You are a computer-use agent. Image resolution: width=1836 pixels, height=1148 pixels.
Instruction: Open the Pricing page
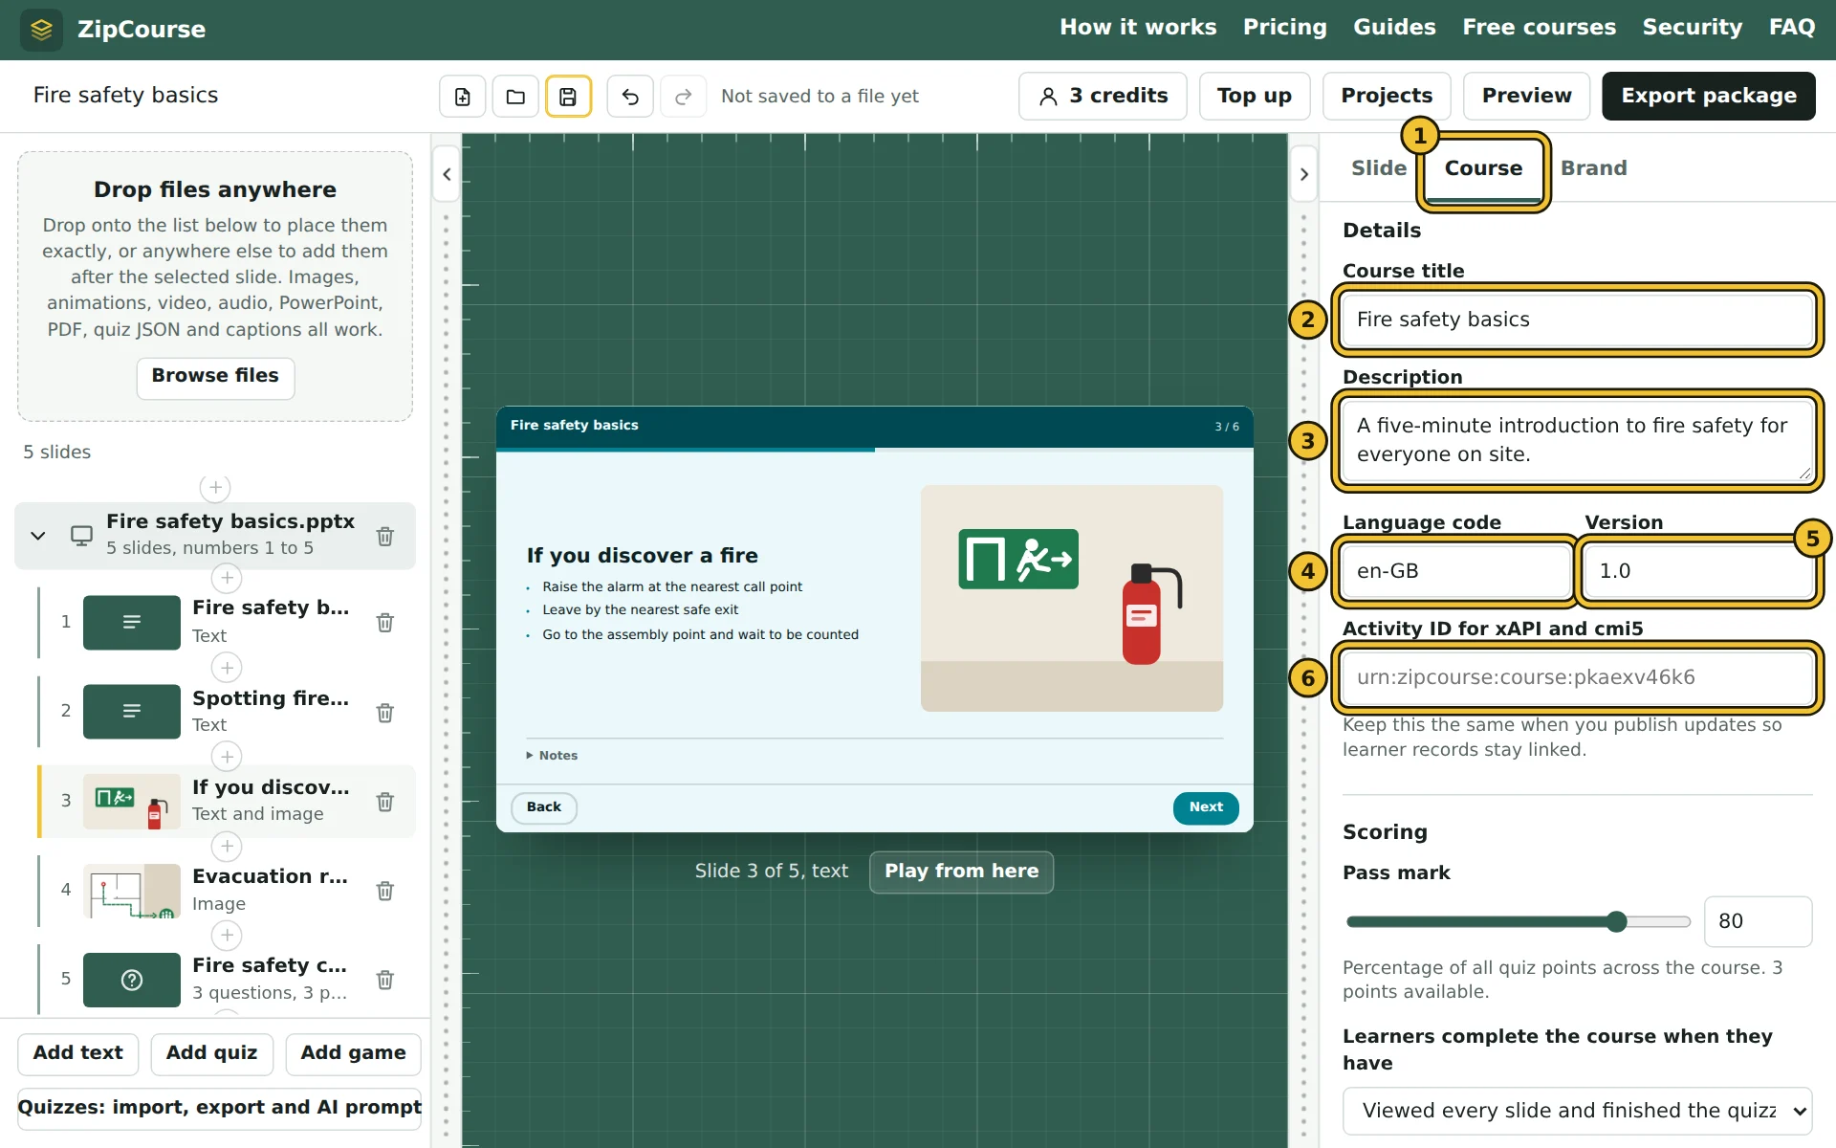point(1284,28)
